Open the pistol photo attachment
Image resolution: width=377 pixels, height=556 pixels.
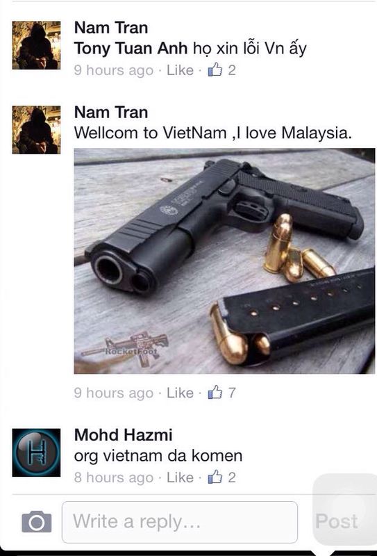click(x=224, y=261)
